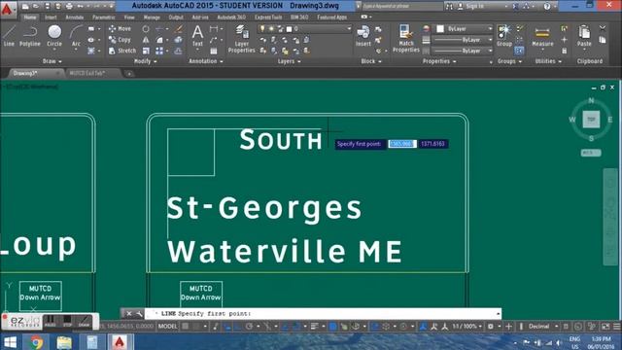Open the Windows Start button
The height and width of the screenshot is (350, 622).
click(10, 342)
